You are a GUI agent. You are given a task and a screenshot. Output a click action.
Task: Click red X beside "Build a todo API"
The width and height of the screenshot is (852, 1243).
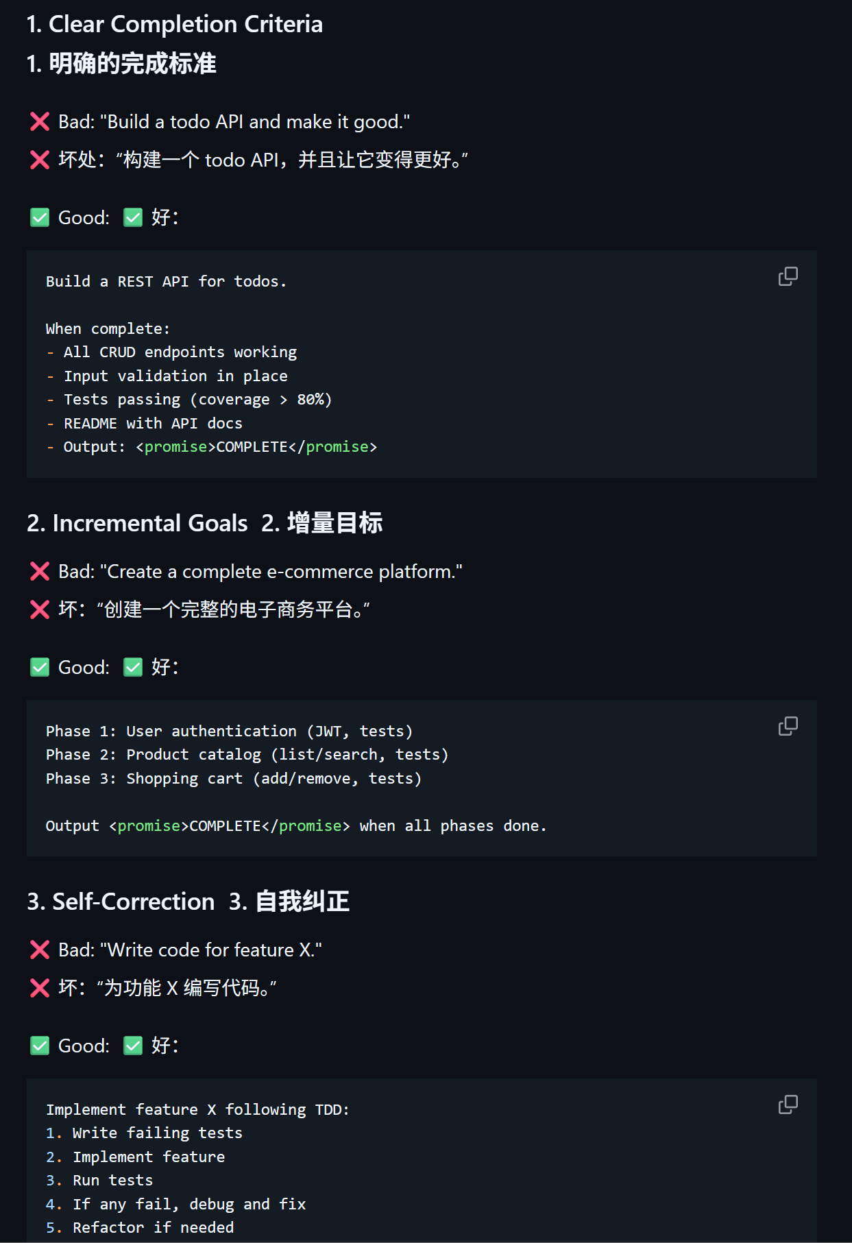pos(40,122)
